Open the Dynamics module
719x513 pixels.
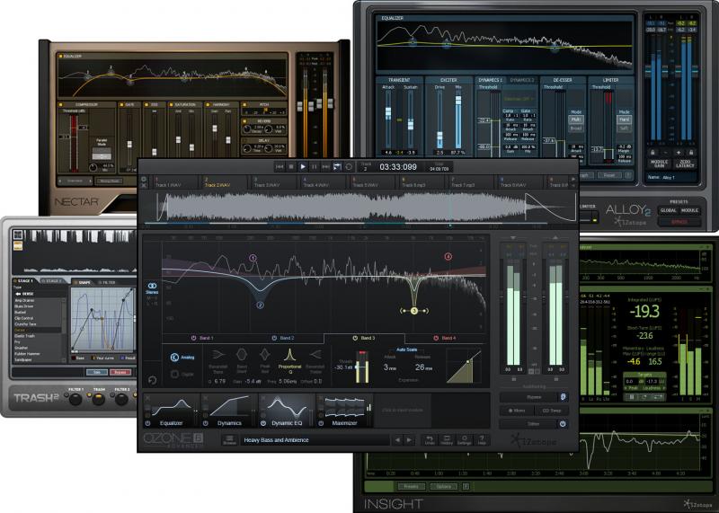229,411
